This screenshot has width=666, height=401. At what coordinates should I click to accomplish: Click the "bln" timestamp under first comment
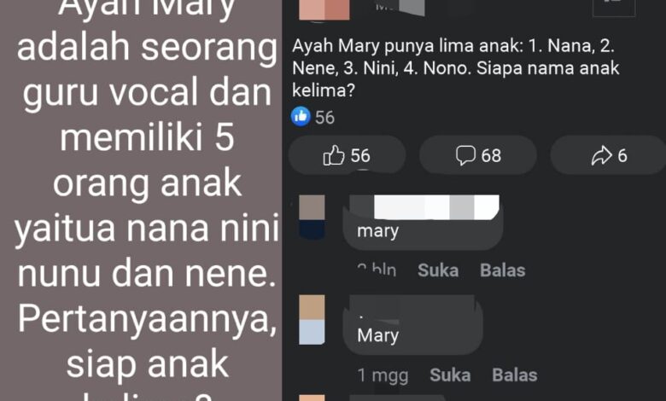click(x=377, y=270)
